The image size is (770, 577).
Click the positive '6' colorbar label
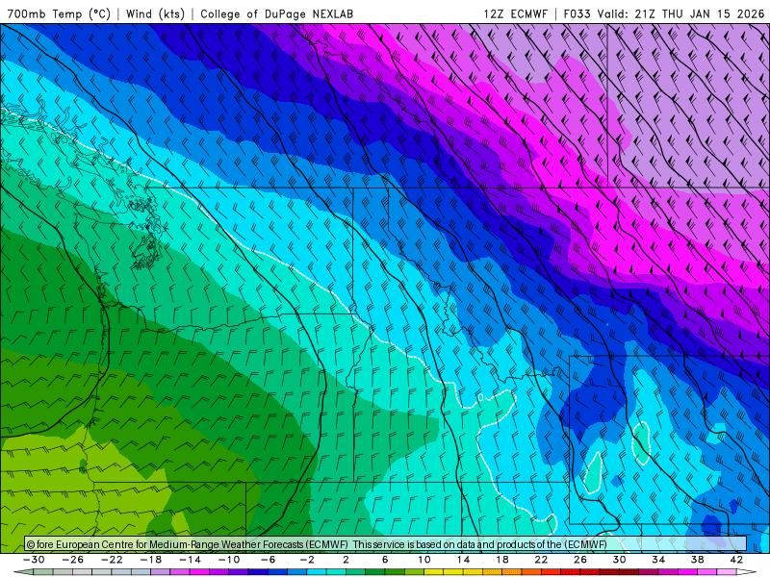pyautogui.click(x=385, y=560)
